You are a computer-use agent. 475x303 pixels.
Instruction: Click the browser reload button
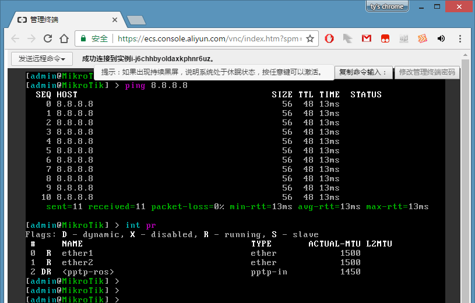48,38
